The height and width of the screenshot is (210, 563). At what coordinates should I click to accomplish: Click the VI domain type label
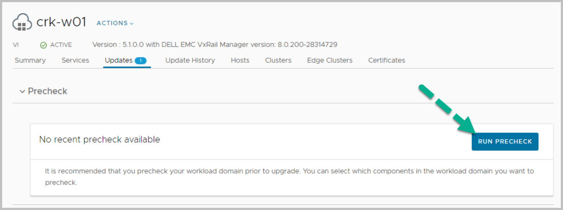point(16,45)
